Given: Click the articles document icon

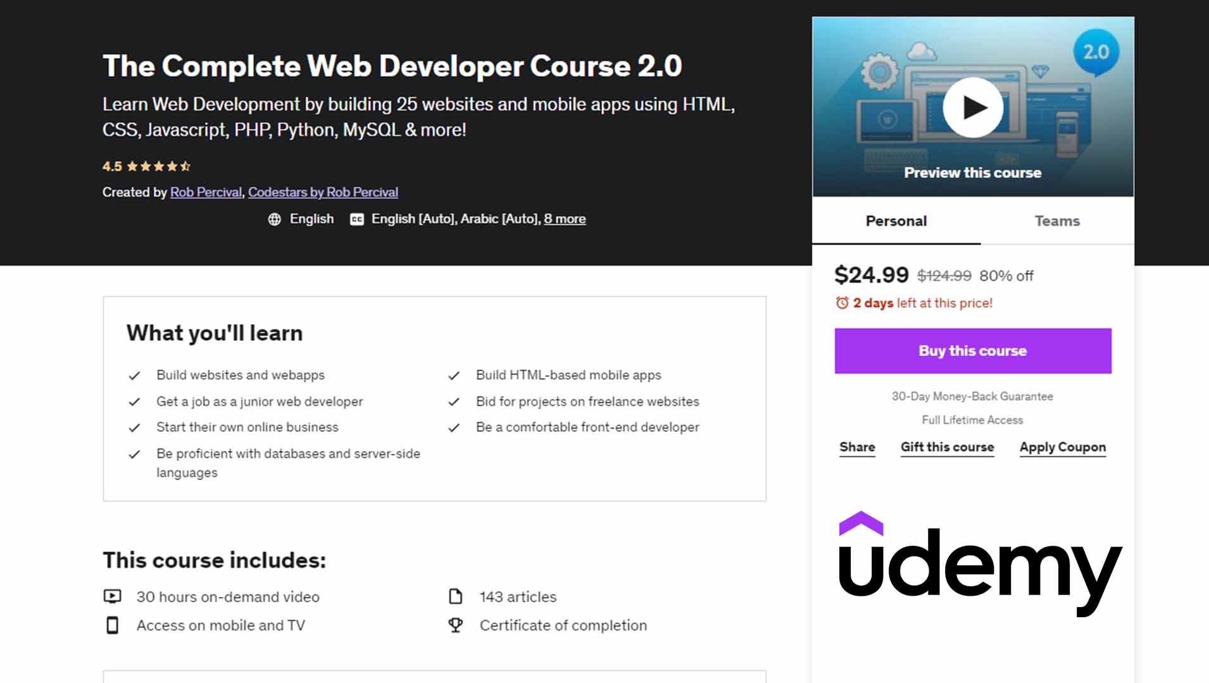Looking at the screenshot, I should [x=455, y=596].
